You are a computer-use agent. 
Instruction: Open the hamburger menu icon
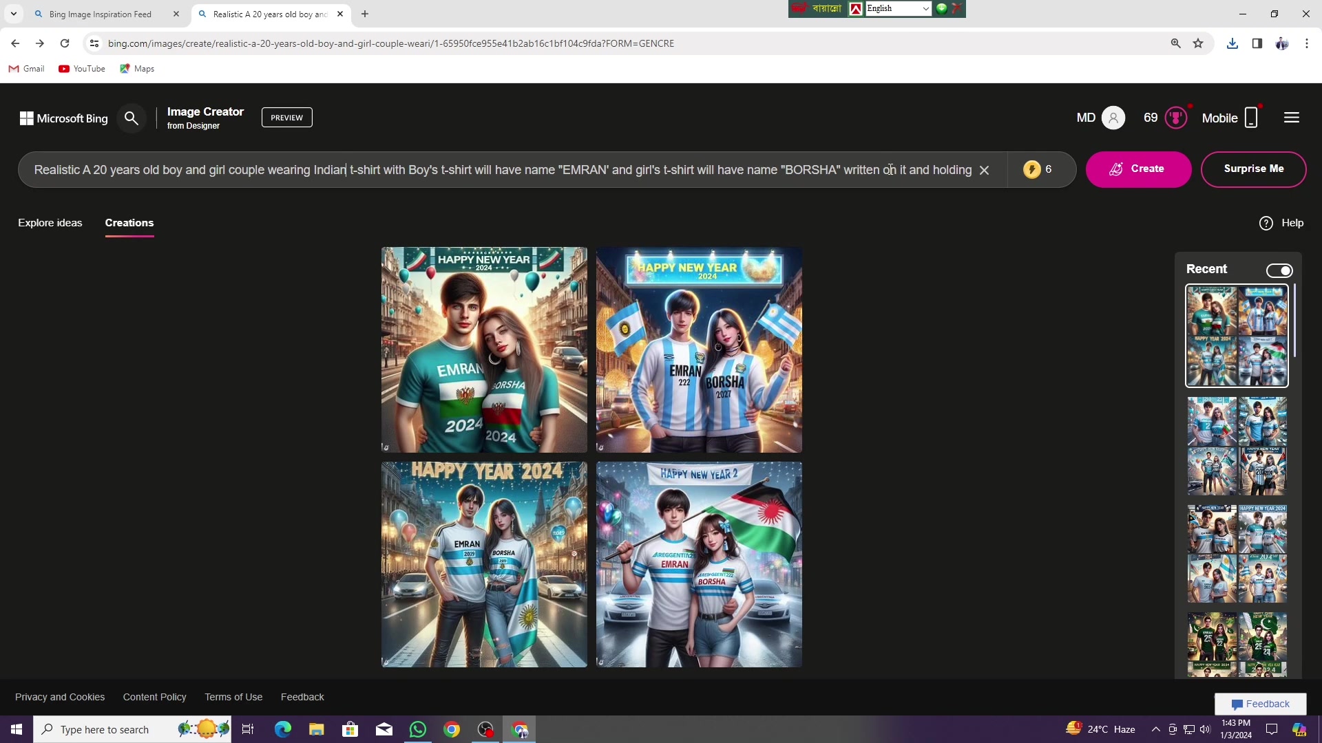(1291, 118)
